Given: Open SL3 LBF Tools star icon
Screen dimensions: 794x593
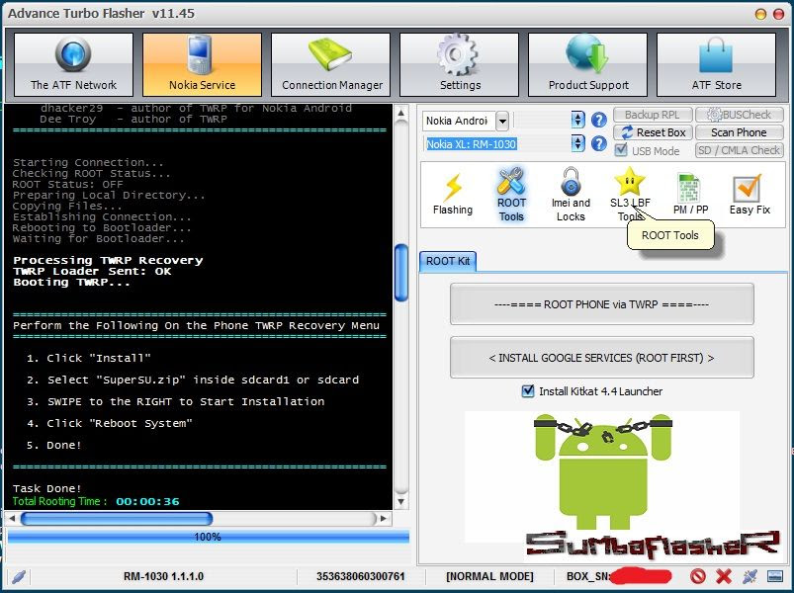Looking at the screenshot, I should [630, 195].
